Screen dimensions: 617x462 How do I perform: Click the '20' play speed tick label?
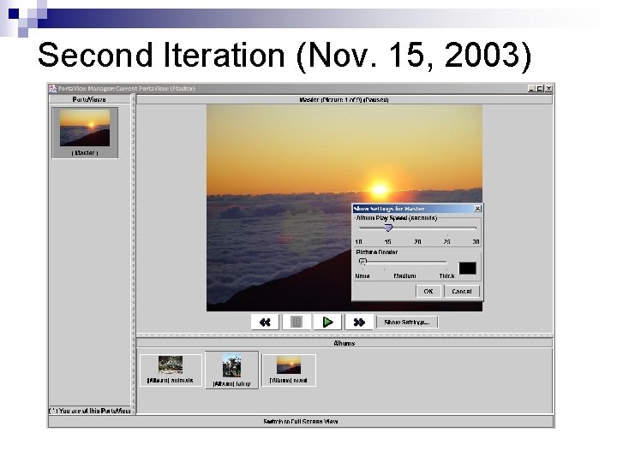click(417, 241)
